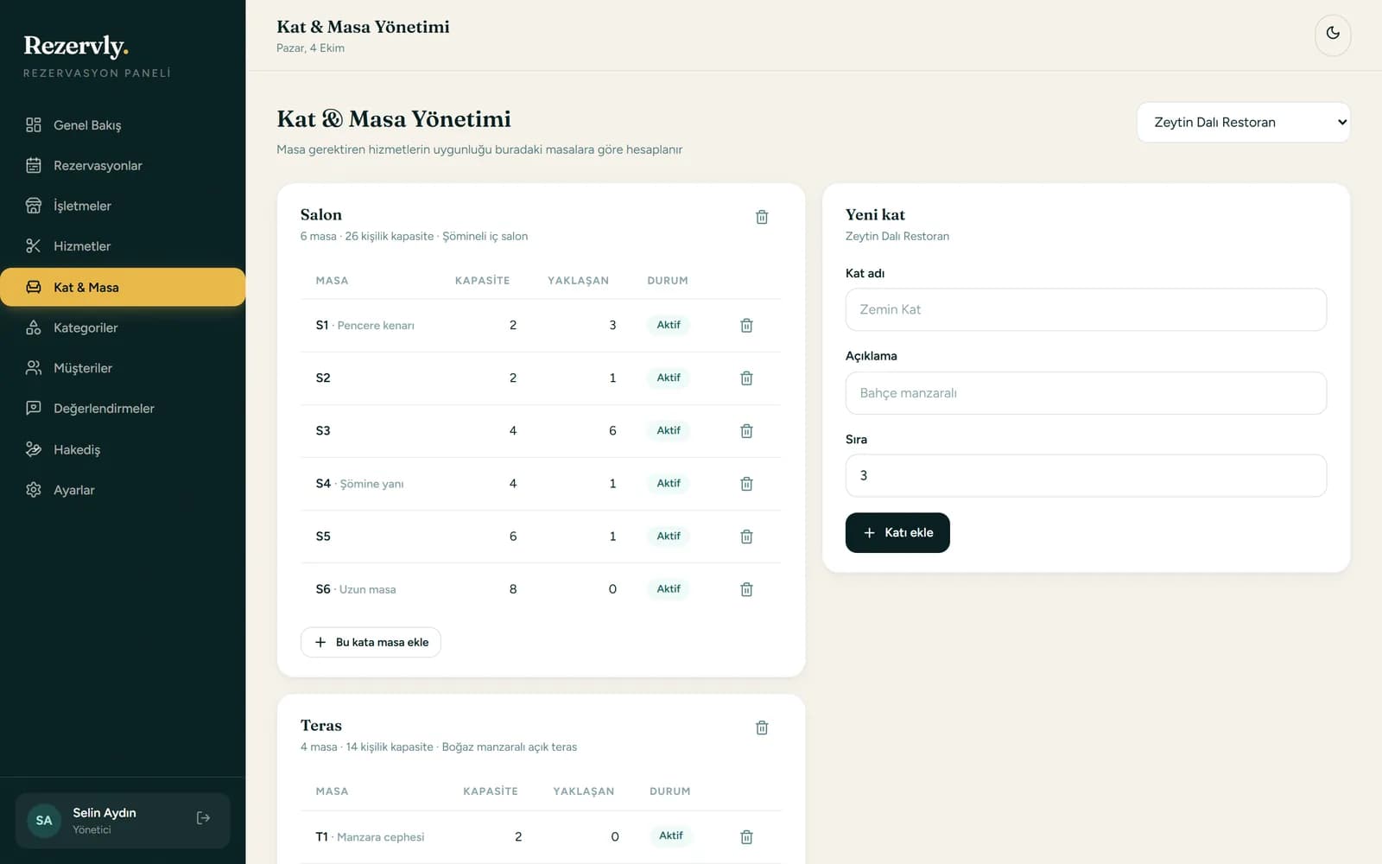Open Genel Bakış in the sidebar
Image resolution: width=1382 pixels, height=864 pixels.
[123, 125]
